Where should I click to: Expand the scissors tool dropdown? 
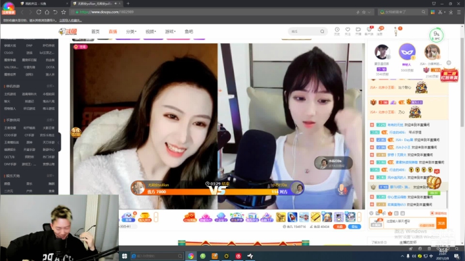pos(444,12)
